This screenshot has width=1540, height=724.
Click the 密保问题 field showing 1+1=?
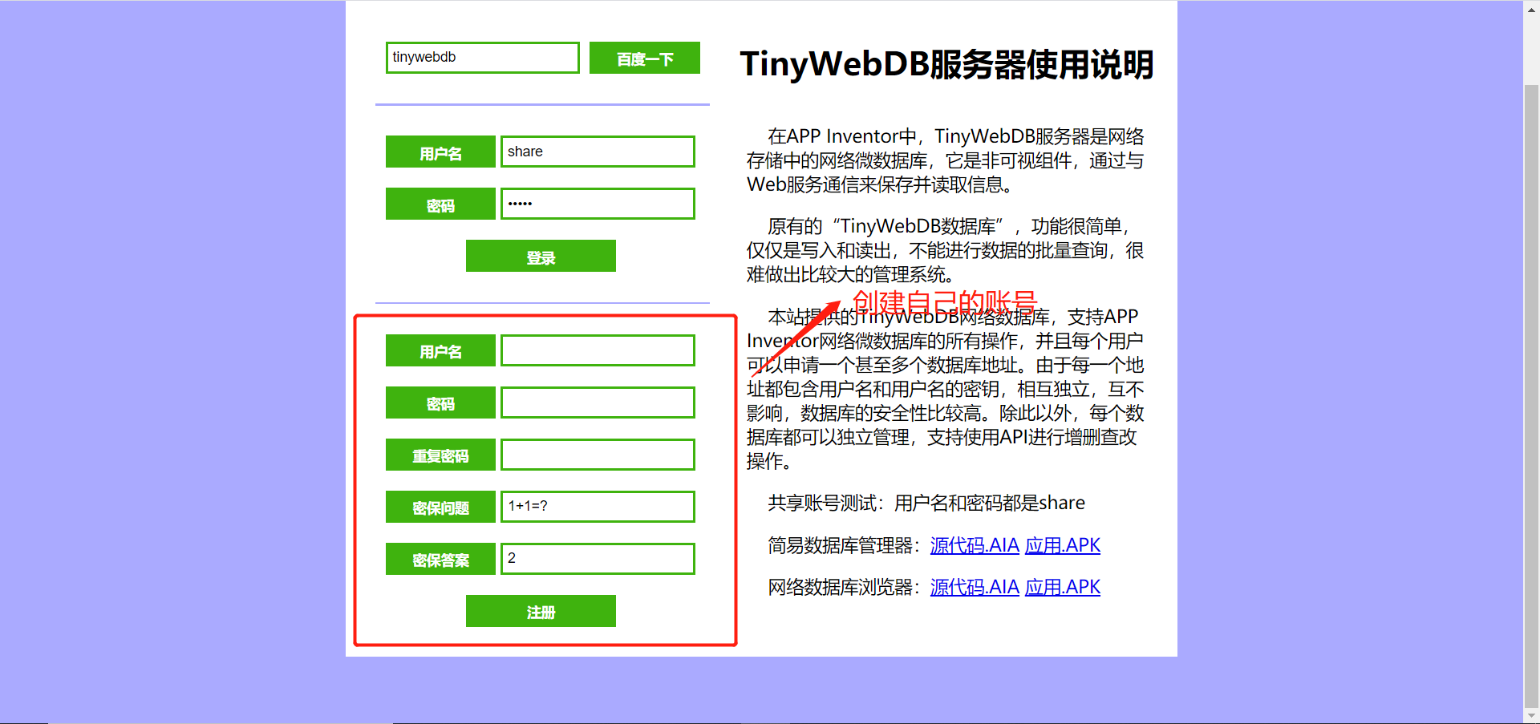coord(598,507)
